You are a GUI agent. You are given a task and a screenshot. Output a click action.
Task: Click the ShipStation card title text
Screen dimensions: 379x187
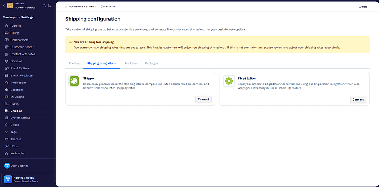pyautogui.click(x=247, y=78)
